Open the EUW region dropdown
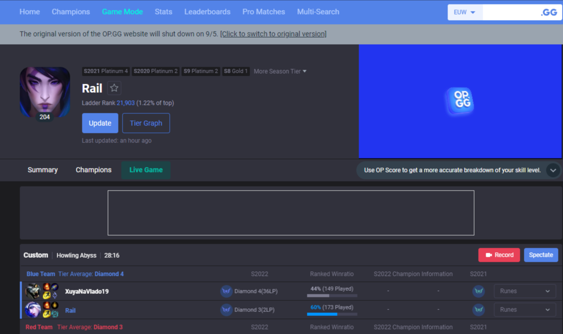Viewport: 563px width, 334px height. 465,13
